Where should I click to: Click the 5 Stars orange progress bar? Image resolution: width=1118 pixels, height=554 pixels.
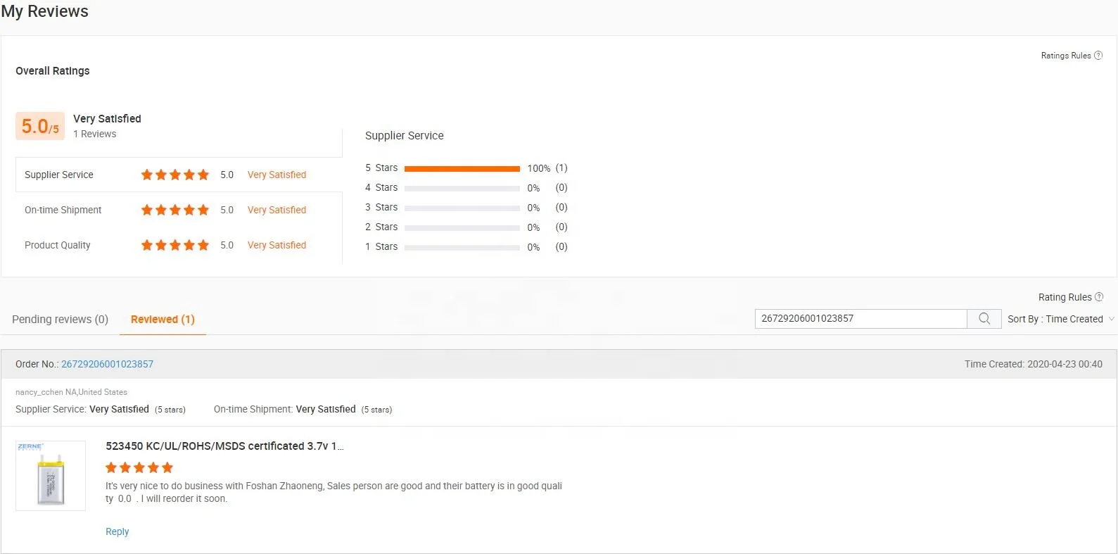[462, 168]
